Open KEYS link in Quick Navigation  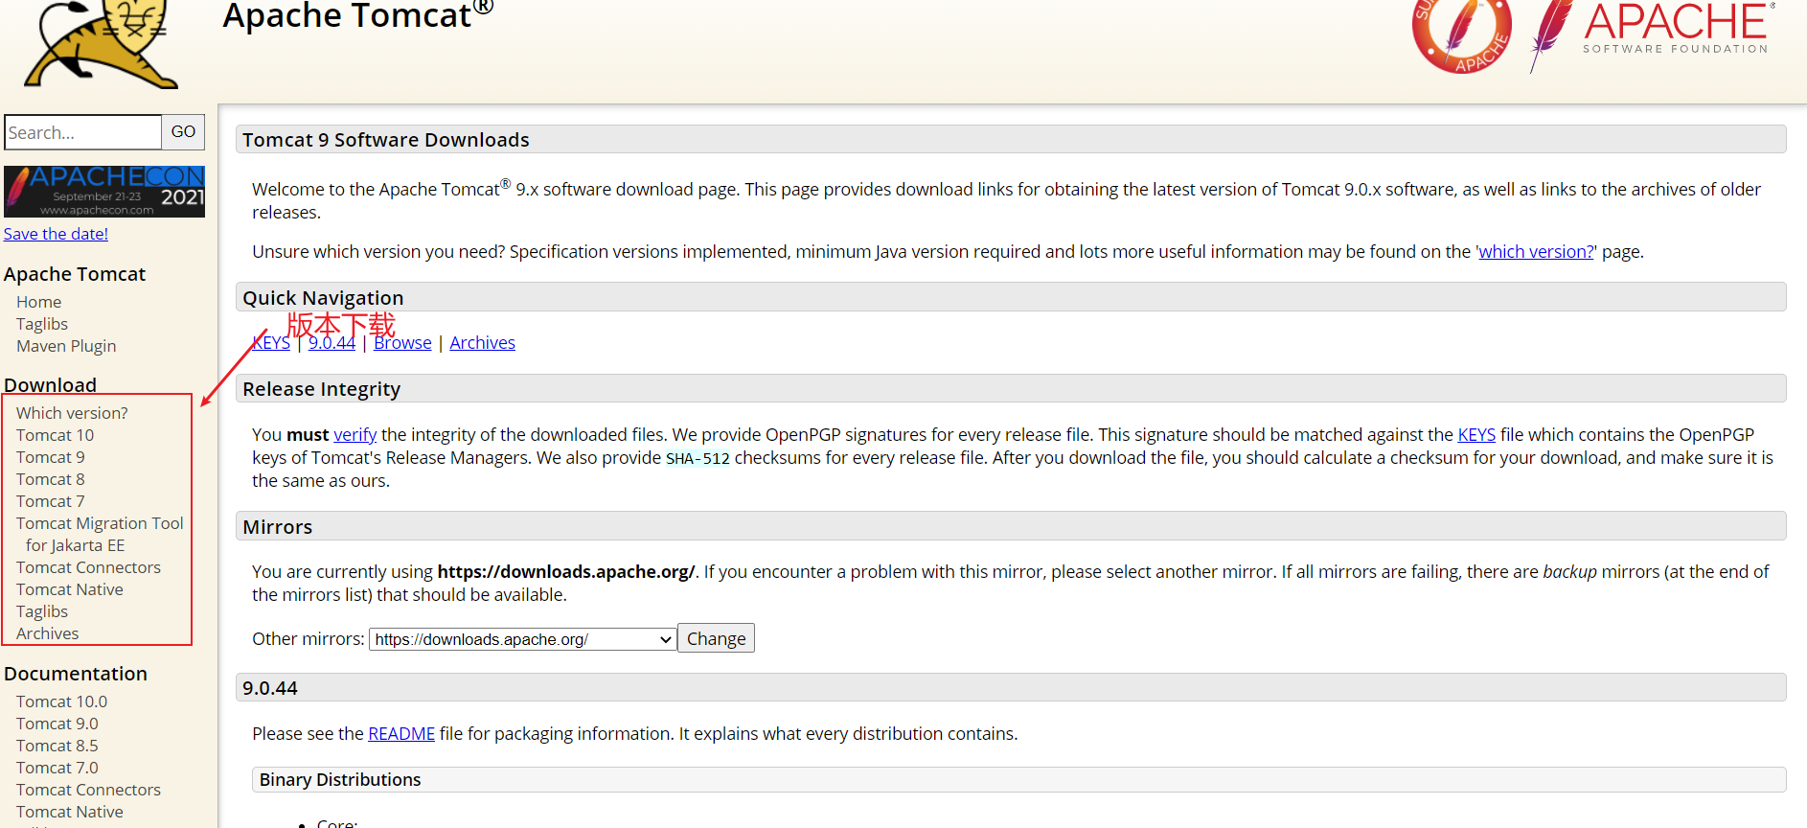(x=271, y=343)
